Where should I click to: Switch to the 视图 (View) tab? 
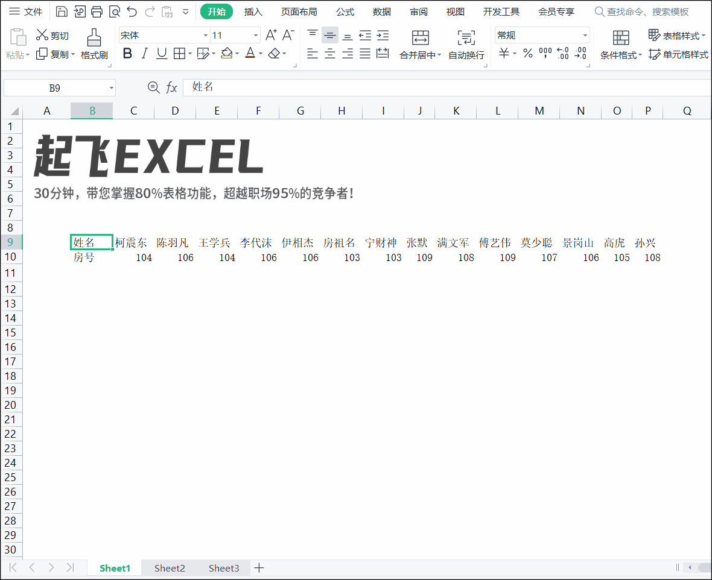455,11
